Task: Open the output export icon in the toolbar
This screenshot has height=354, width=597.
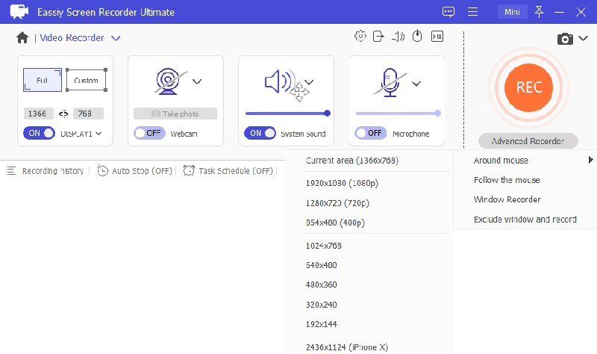Action: 378,36
